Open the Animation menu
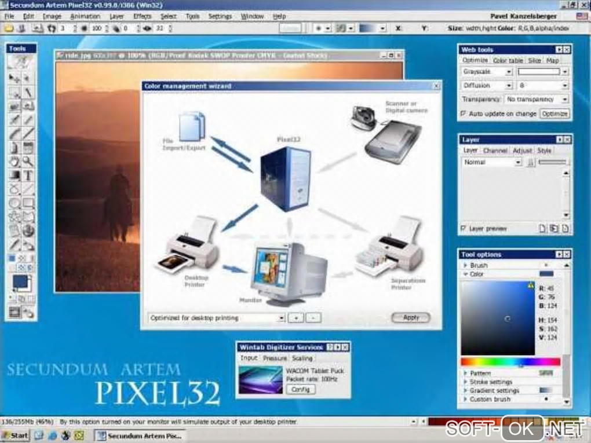 (85, 16)
